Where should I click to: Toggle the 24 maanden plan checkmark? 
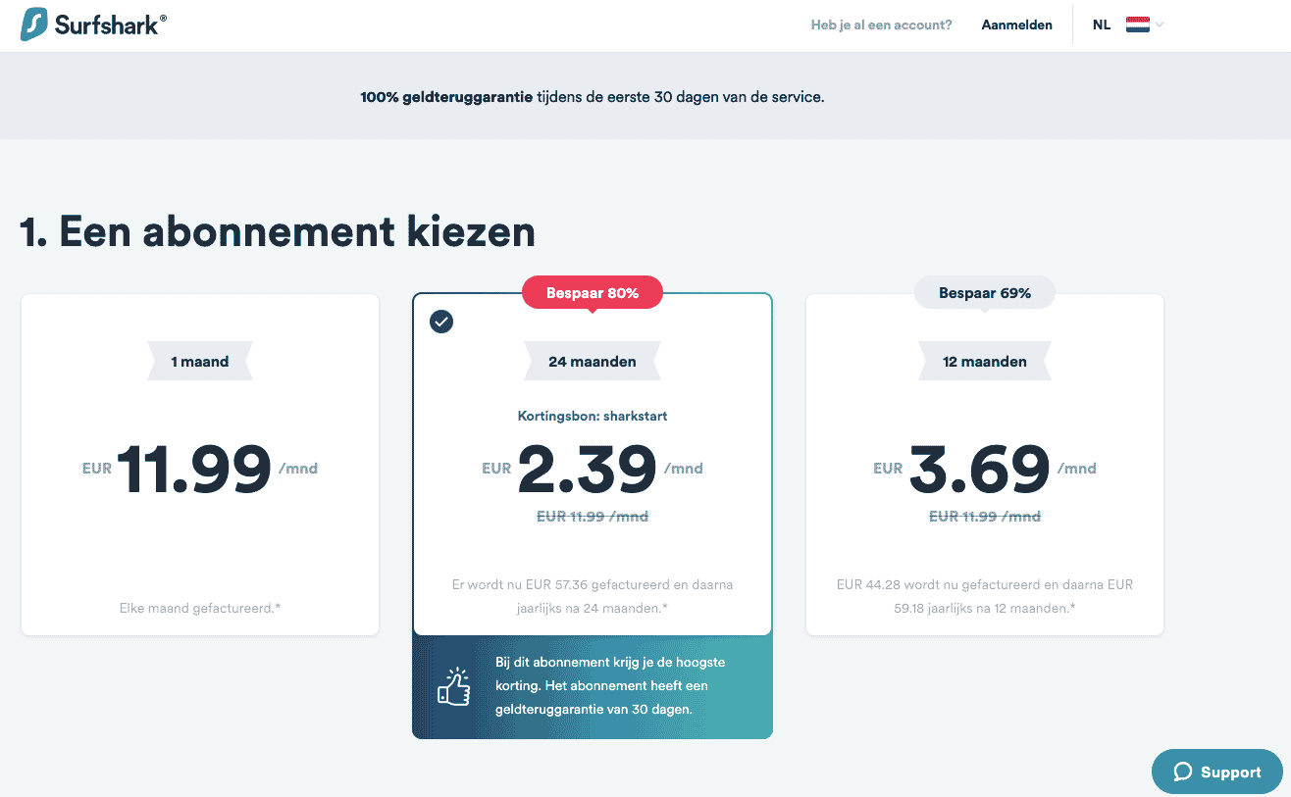pos(441,322)
